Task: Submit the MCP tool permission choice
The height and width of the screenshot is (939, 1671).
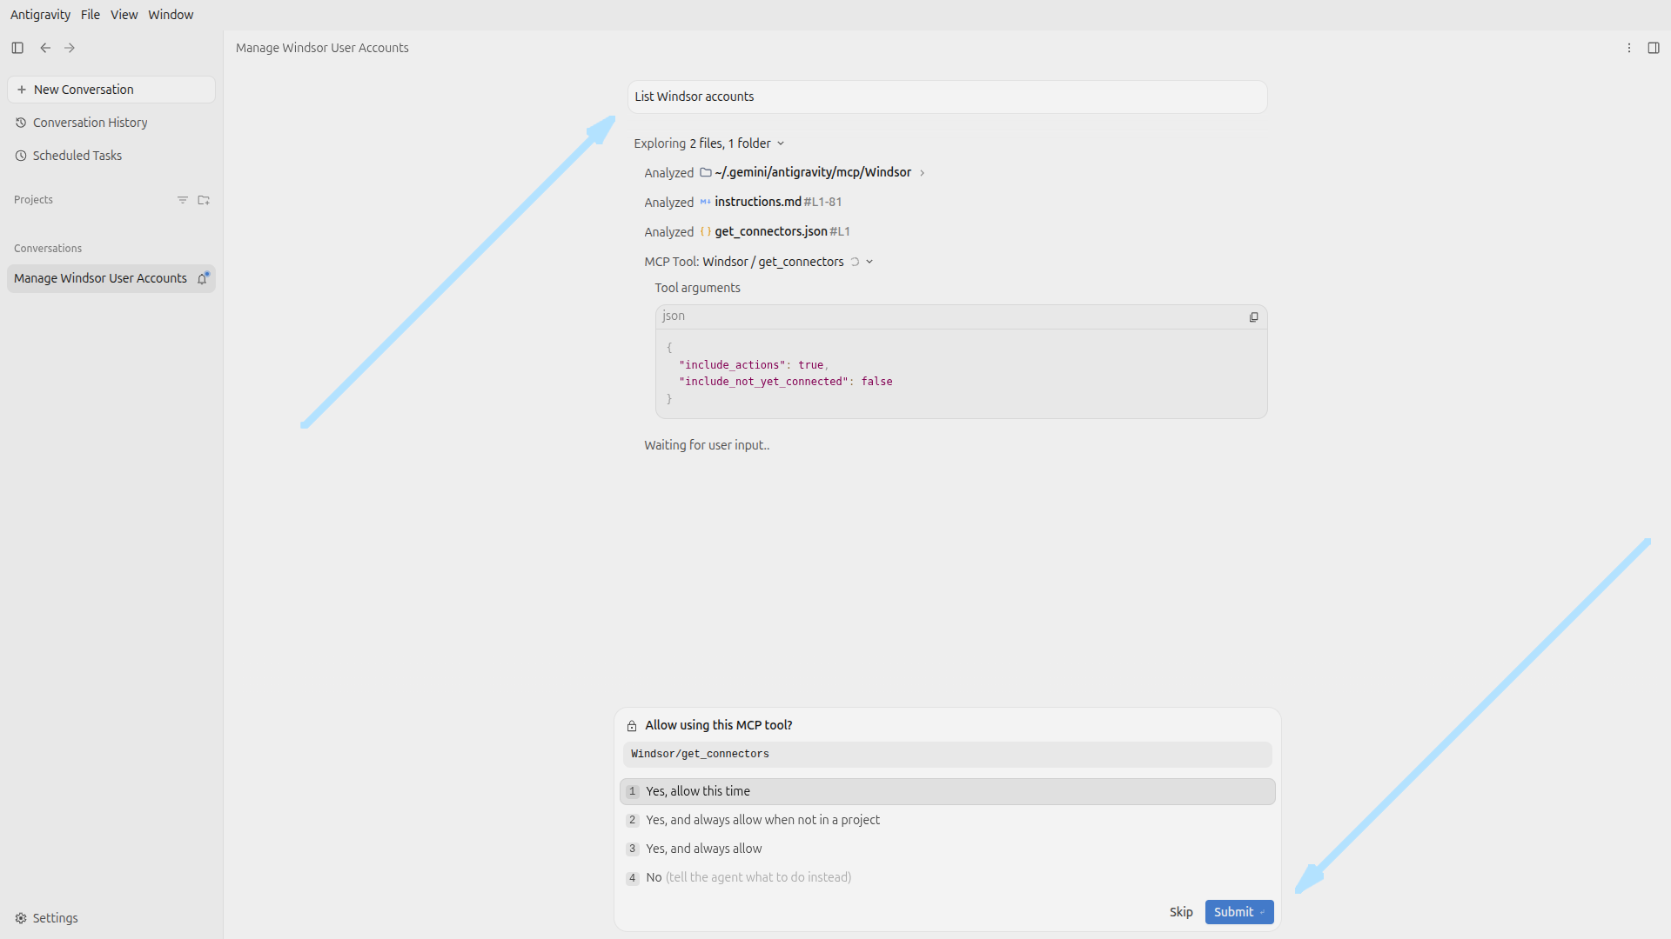Action: (x=1238, y=912)
